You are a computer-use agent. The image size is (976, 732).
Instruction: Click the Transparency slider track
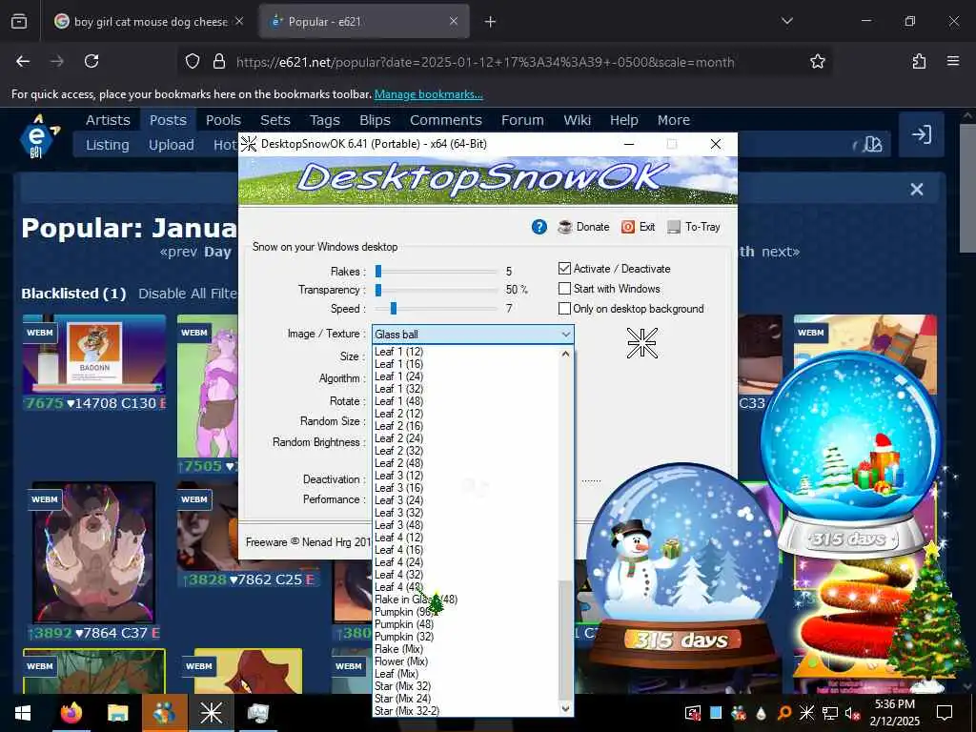coord(437,290)
